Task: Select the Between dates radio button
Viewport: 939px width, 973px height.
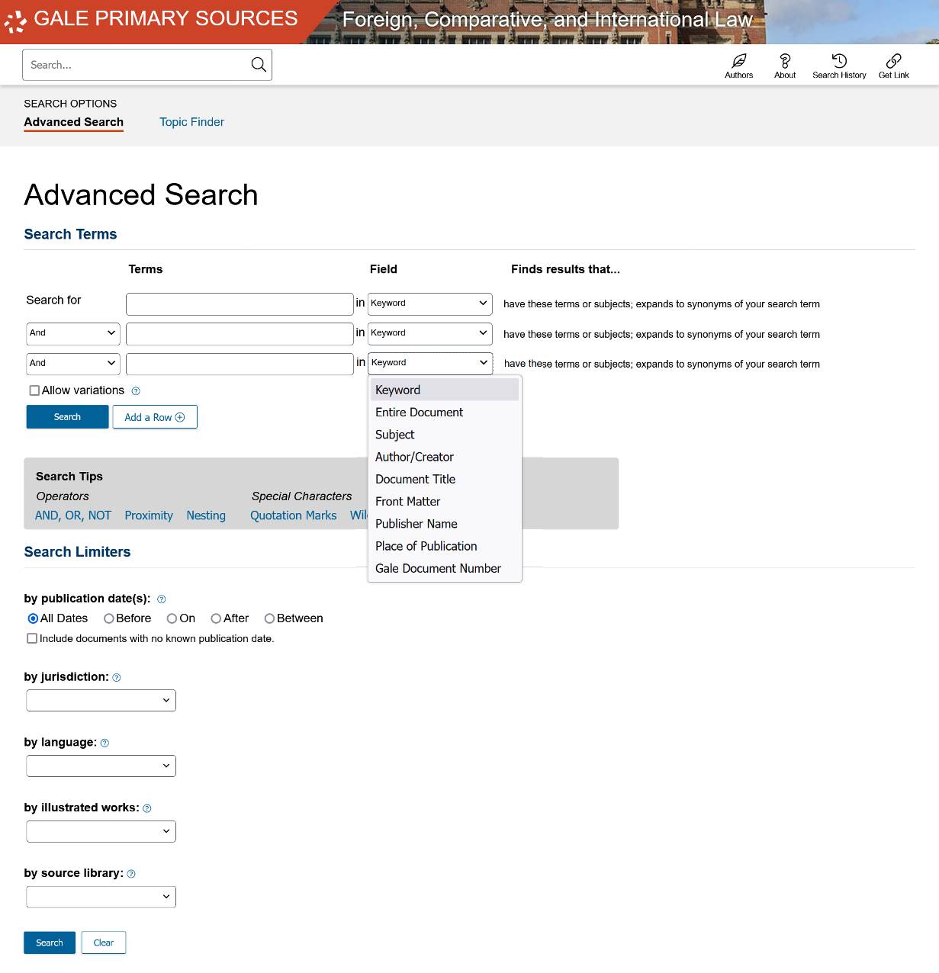Action: (x=269, y=618)
